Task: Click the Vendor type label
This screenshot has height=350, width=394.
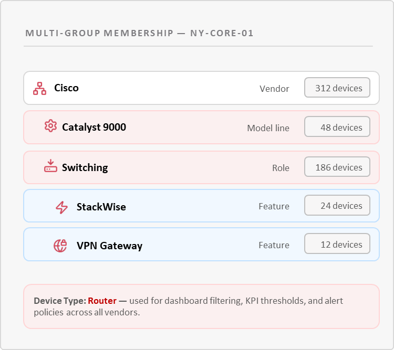Action: [274, 89]
